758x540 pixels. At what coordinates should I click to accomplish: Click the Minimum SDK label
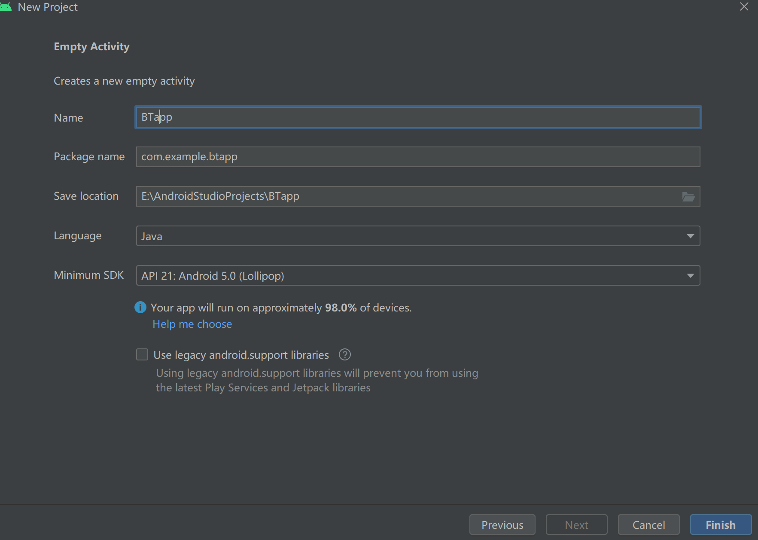[89, 275]
